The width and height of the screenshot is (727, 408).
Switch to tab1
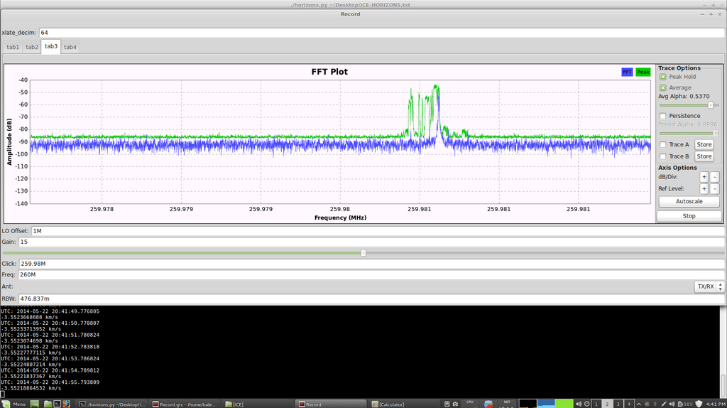(x=13, y=47)
